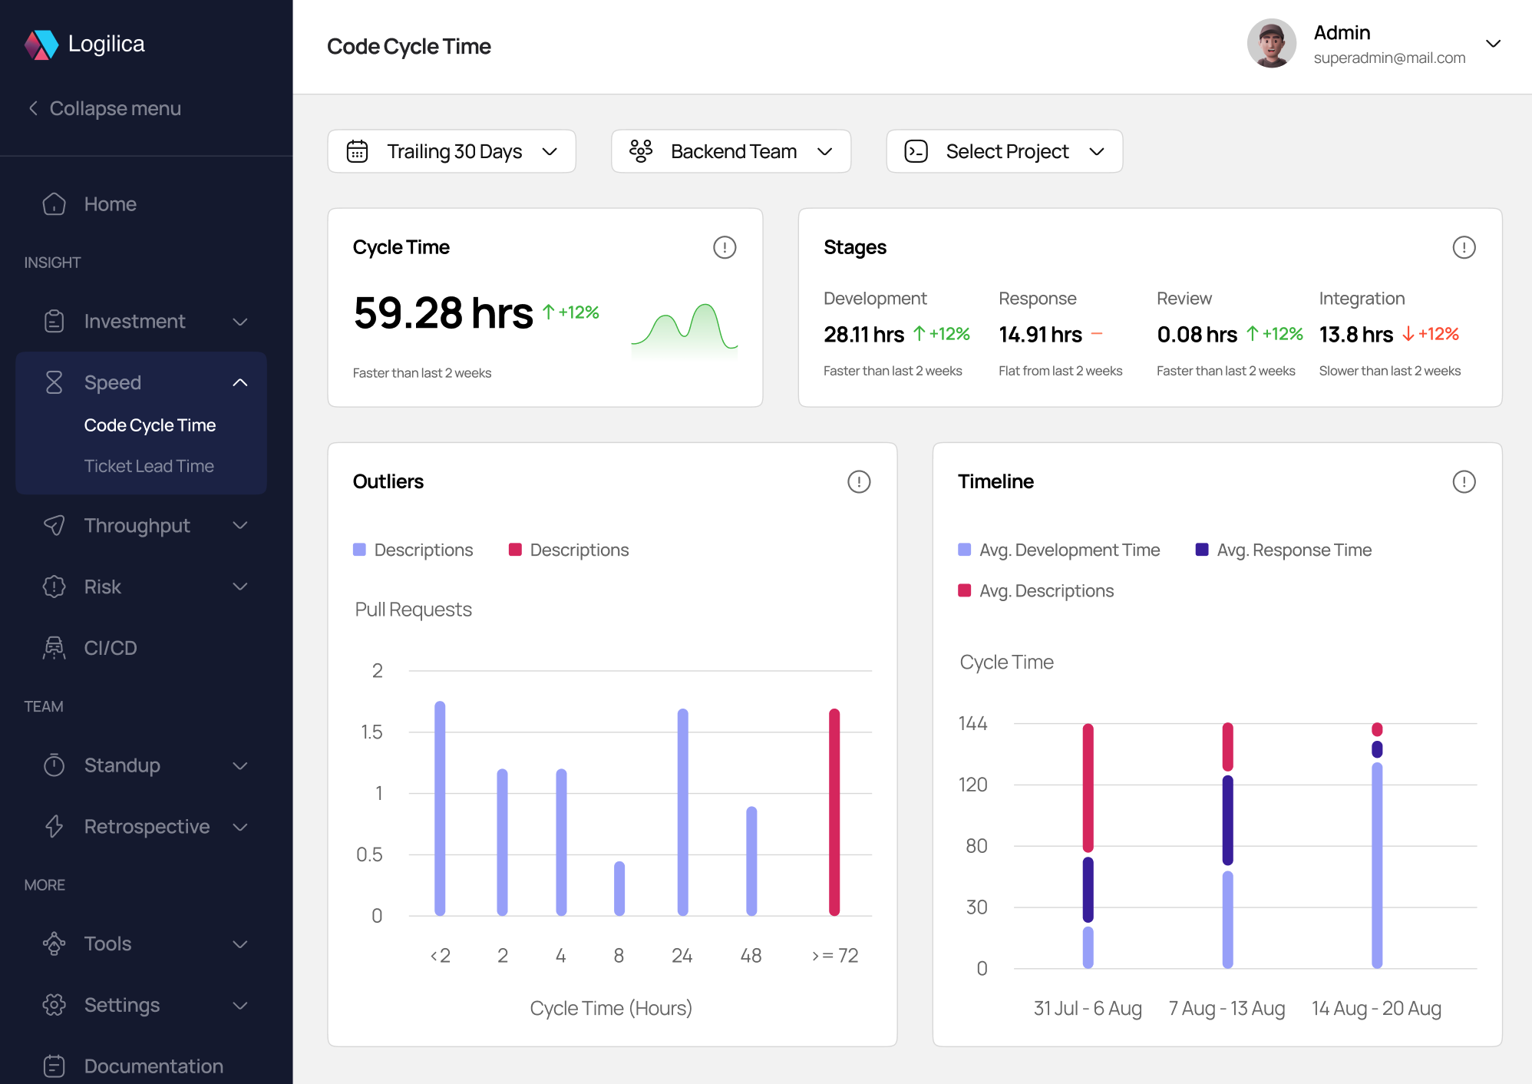Open the Outliers info icon

click(858, 481)
